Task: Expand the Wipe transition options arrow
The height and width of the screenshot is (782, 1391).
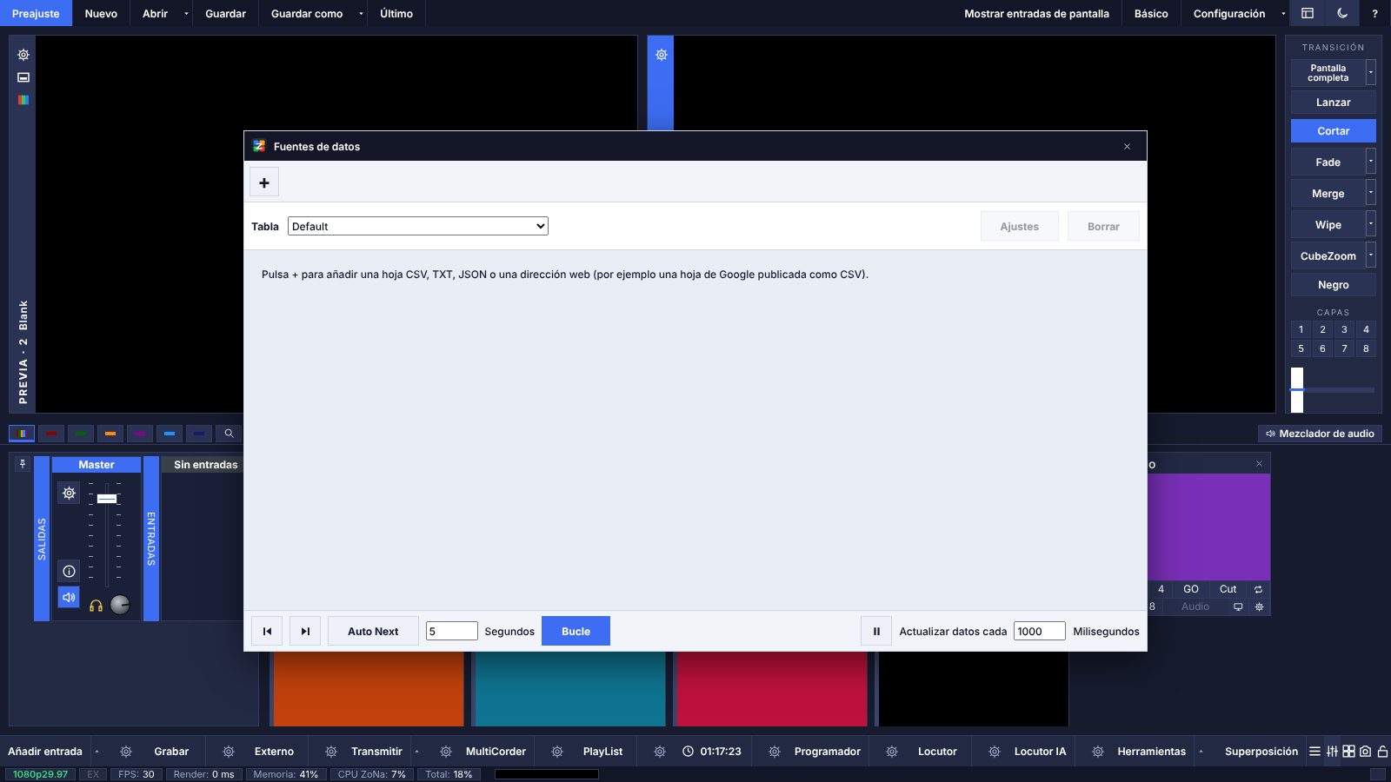Action: point(1371,224)
